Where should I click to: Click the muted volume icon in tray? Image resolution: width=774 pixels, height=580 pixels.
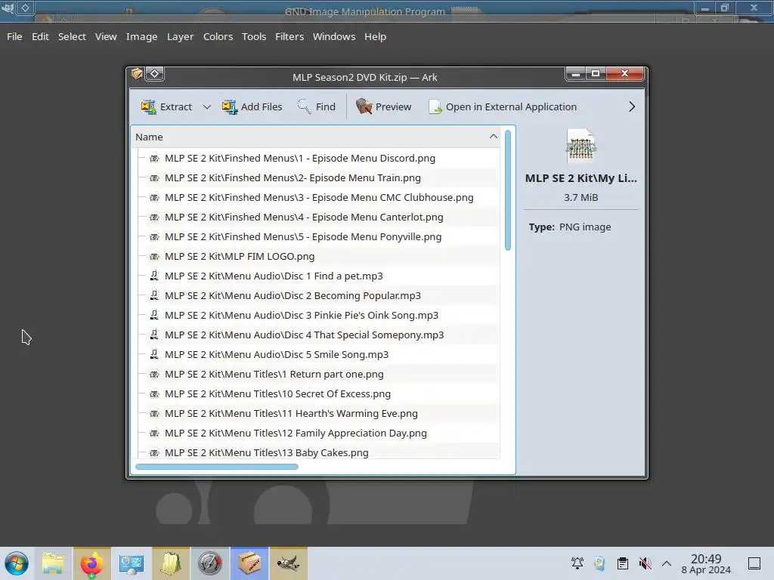(645, 563)
